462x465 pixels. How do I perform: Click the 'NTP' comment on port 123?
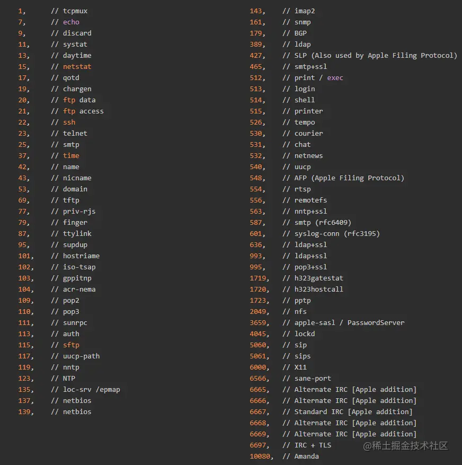69,379
